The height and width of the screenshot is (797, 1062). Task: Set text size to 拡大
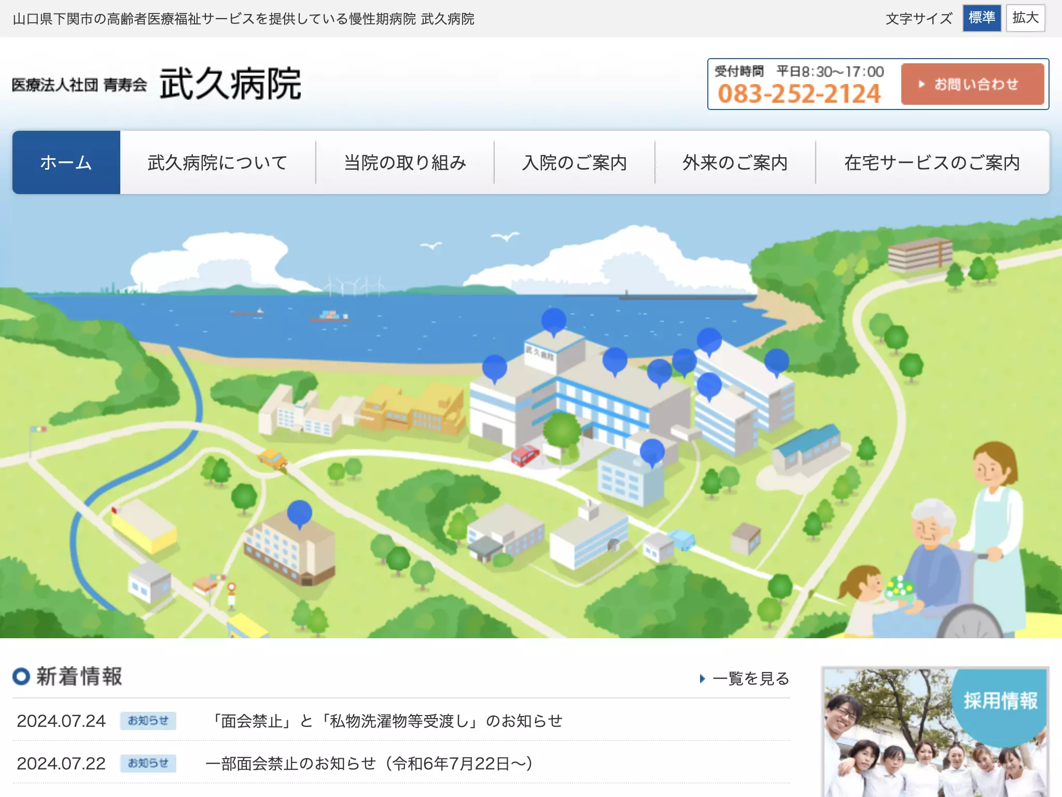[x=1025, y=18]
